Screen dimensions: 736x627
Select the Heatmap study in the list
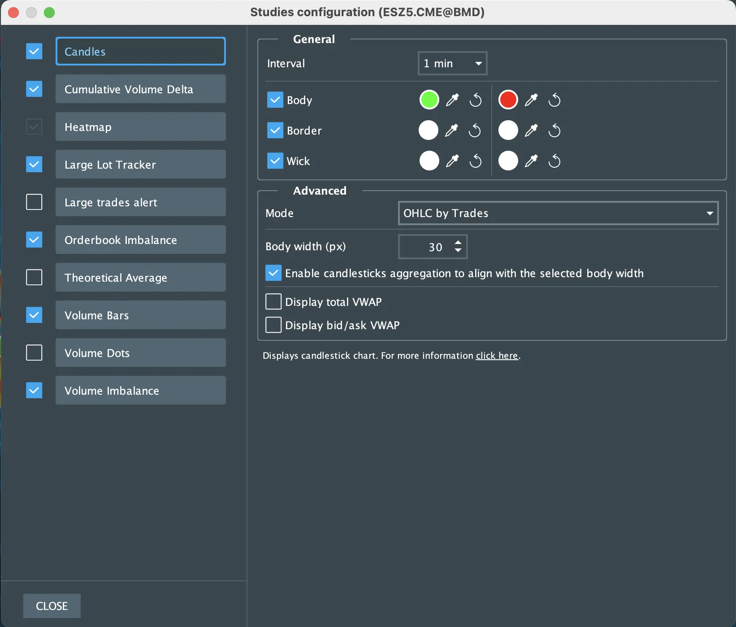140,127
